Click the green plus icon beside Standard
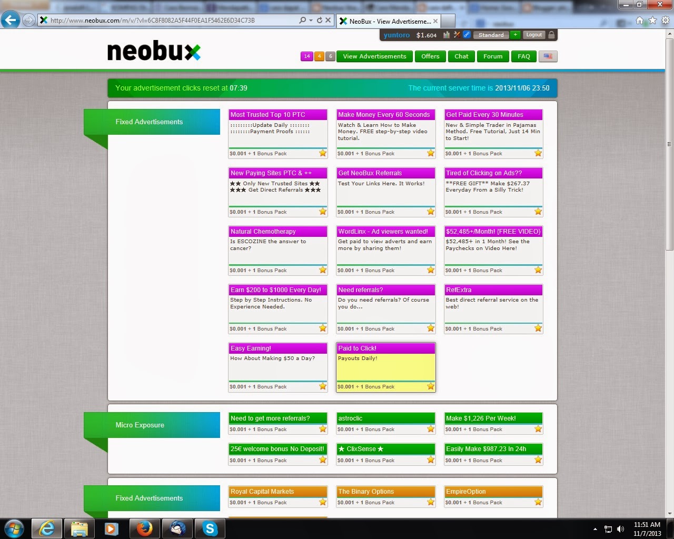674x539 pixels. 514,35
